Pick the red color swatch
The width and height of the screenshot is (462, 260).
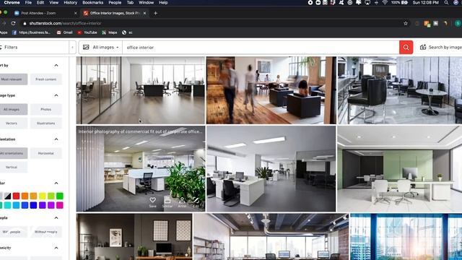click(16, 196)
